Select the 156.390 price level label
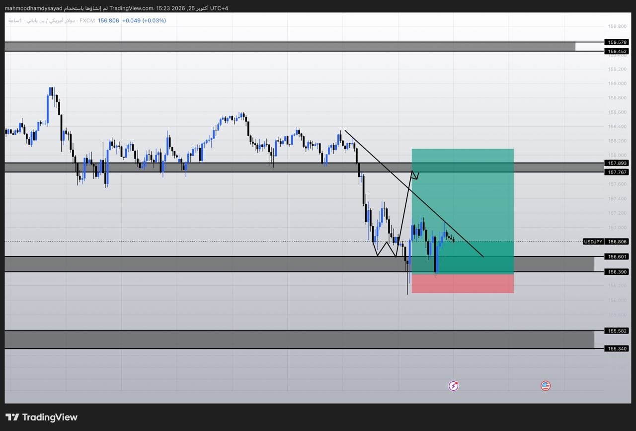This screenshot has height=431, width=636. pos(617,272)
